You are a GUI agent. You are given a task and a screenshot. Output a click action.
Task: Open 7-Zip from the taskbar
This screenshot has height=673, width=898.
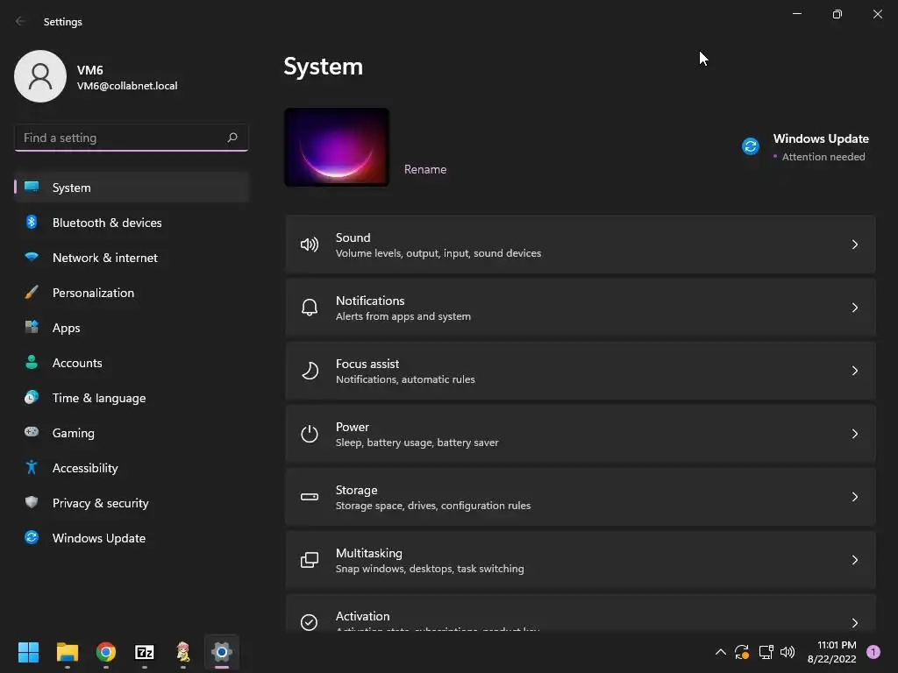[145, 652]
